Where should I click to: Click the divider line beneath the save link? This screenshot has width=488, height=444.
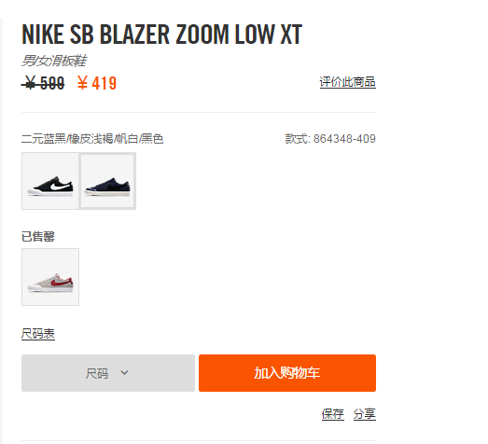click(x=199, y=440)
